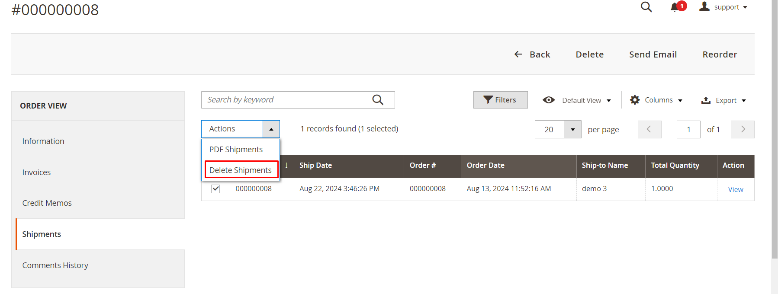778x294 pixels.
Task: Choose PDF Shipments option
Action: tap(236, 149)
